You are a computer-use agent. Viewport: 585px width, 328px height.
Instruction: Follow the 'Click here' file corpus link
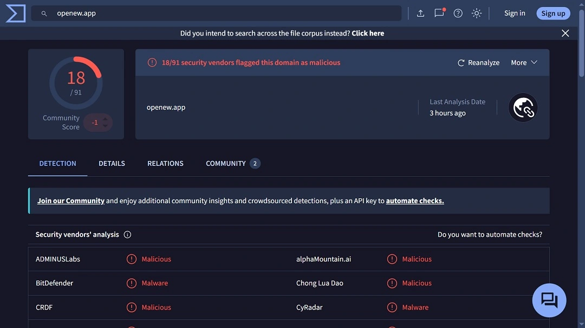[368, 33]
